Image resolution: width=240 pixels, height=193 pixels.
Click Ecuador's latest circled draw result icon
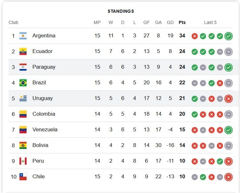[x=228, y=52]
